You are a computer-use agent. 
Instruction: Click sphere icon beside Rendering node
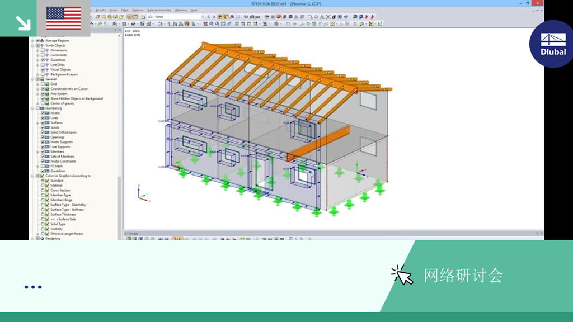[x=42, y=238]
